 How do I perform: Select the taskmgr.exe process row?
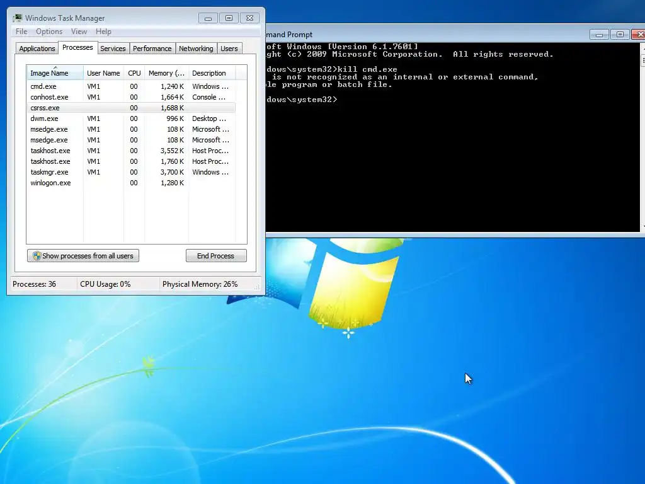[131, 172]
